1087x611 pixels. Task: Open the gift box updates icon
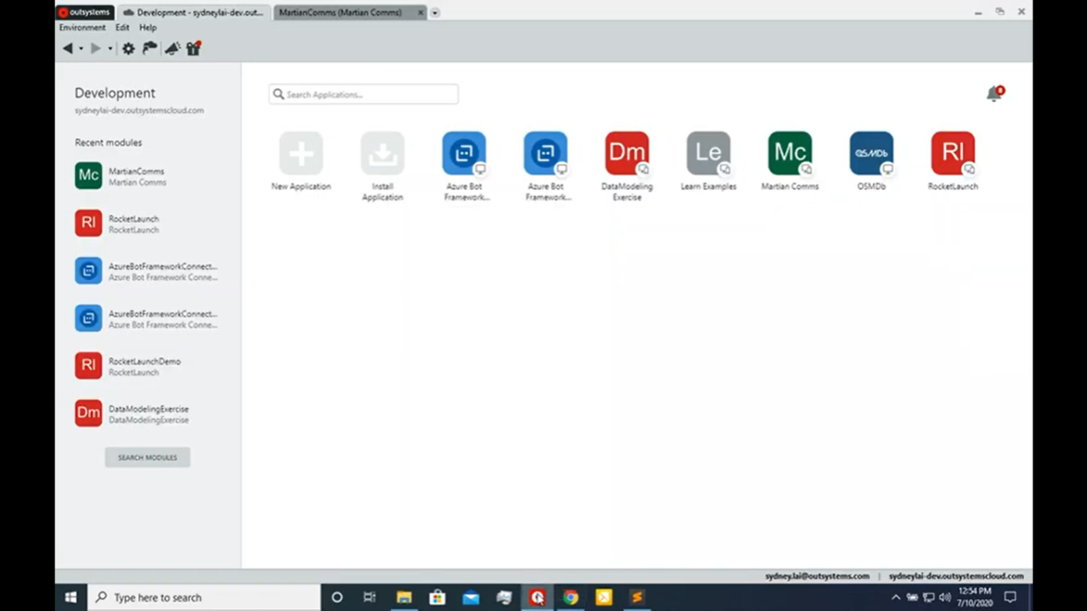[194, 49]
